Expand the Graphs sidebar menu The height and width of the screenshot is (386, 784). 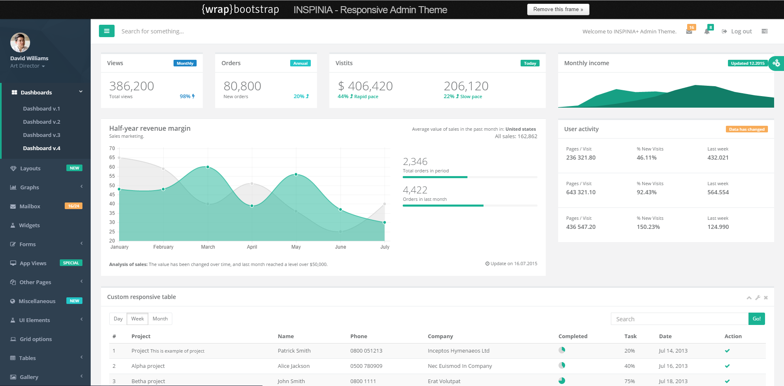45,187
